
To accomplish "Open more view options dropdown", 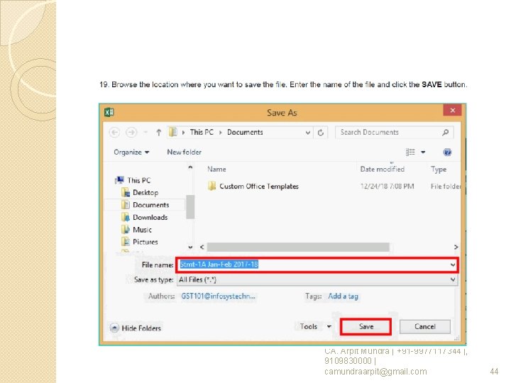I will coord(423,152).
